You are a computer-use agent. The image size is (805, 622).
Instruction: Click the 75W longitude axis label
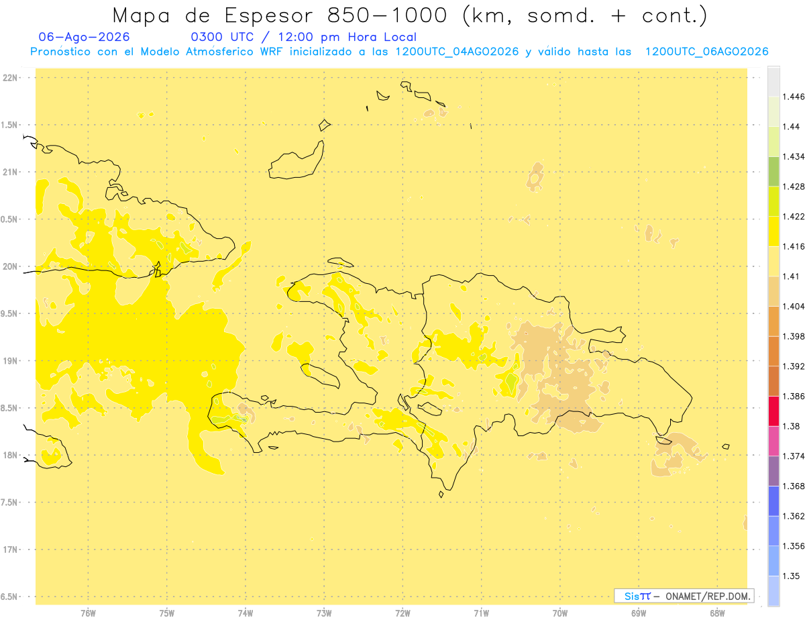(x=167, y=613)
